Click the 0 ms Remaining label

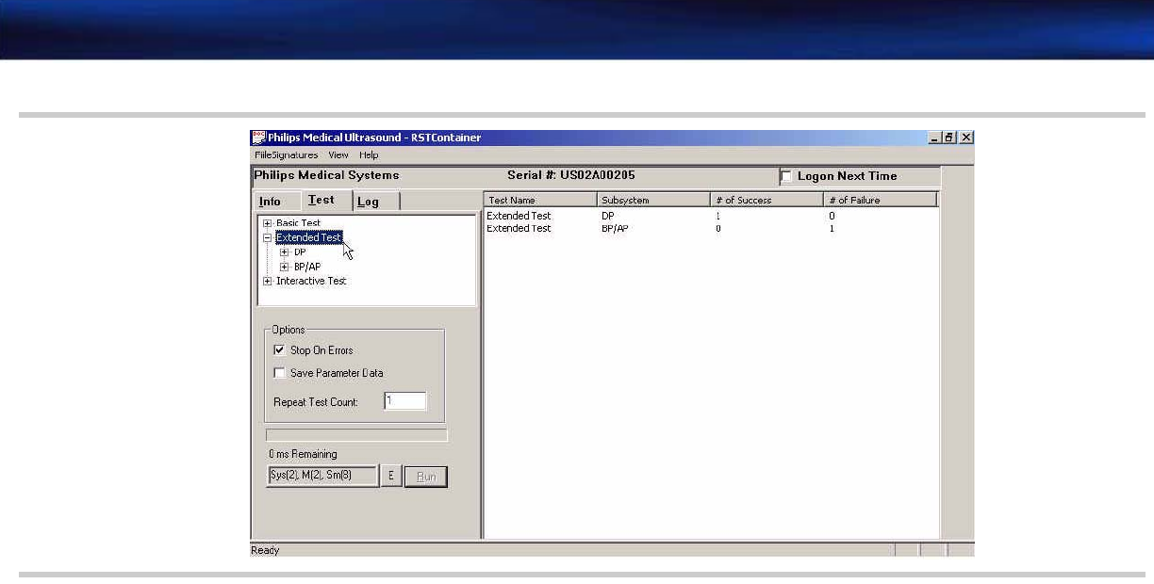click(303, 454)
